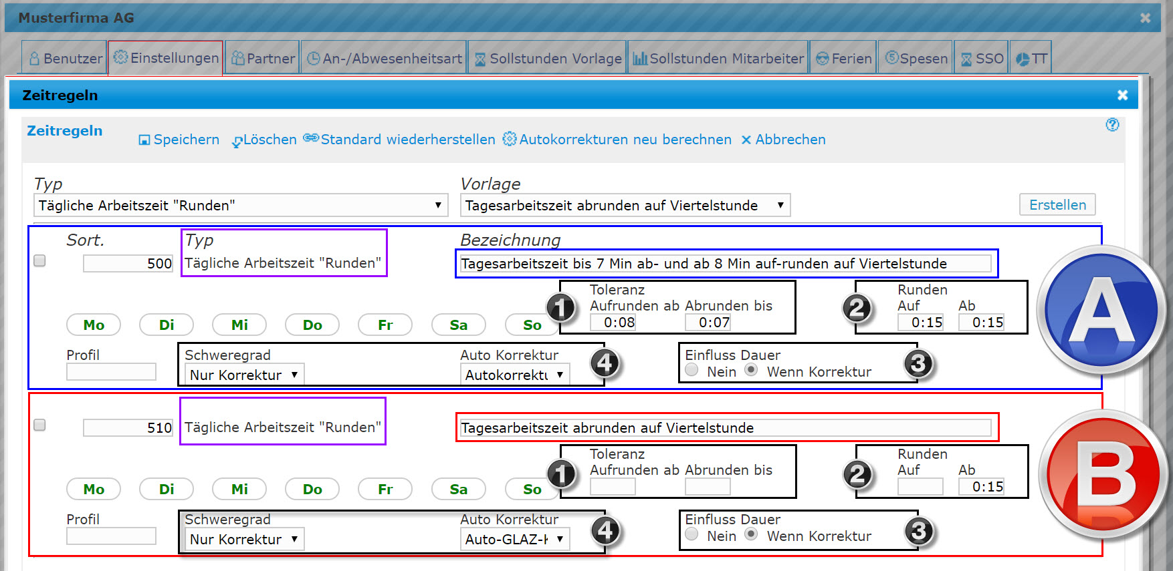
Task: Toggle Do for rule 510
Action: (312, 489)
